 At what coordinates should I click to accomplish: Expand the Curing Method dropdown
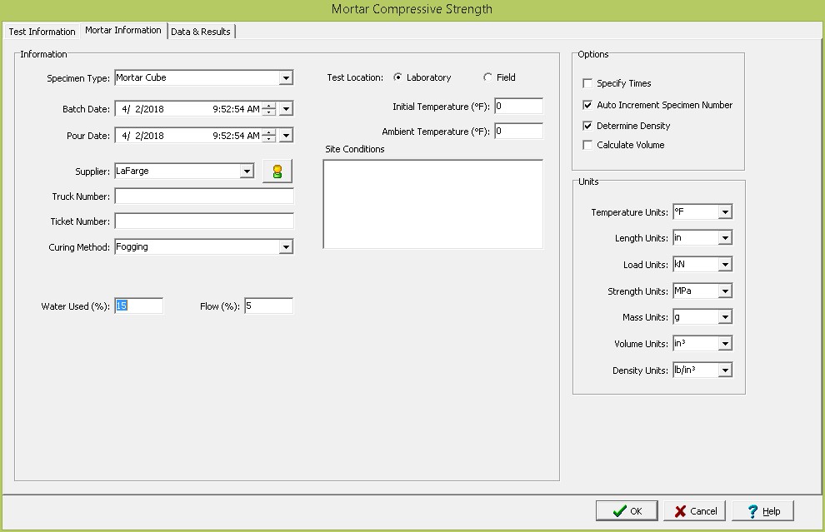tap(286, 247)
